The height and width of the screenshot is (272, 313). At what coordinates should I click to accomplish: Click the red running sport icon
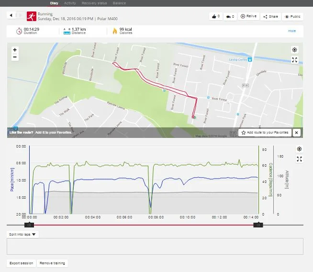(x=31, y=16)
